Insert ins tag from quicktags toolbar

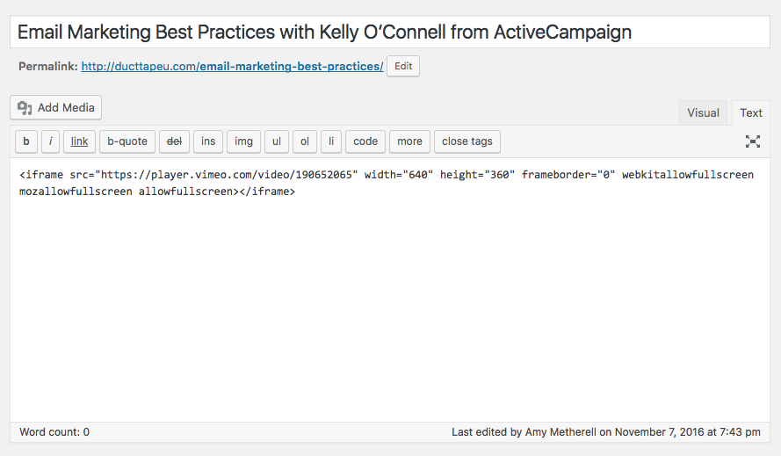click(208, 141)
